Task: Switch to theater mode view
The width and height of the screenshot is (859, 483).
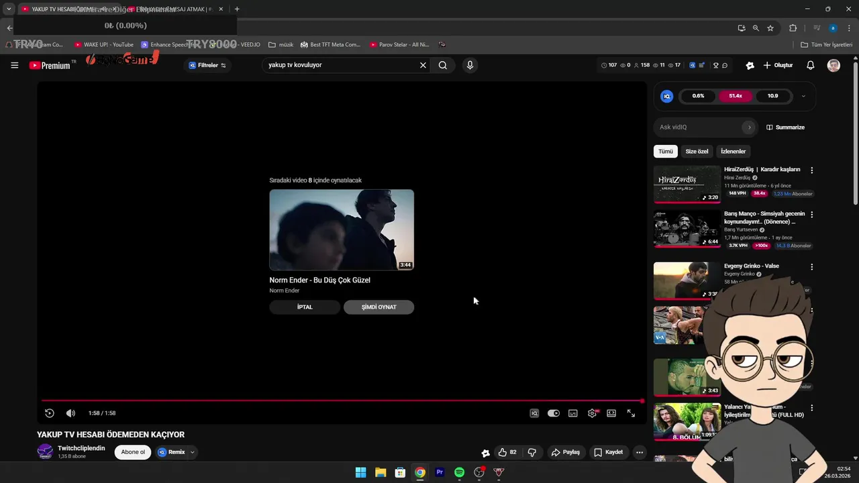Action: coord(611,413)
